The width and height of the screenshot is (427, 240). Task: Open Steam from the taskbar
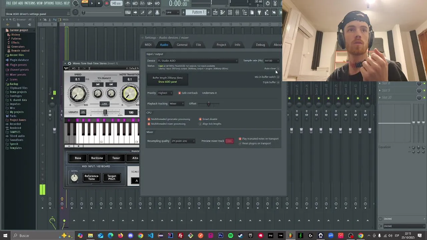click(x=241, y=236)
